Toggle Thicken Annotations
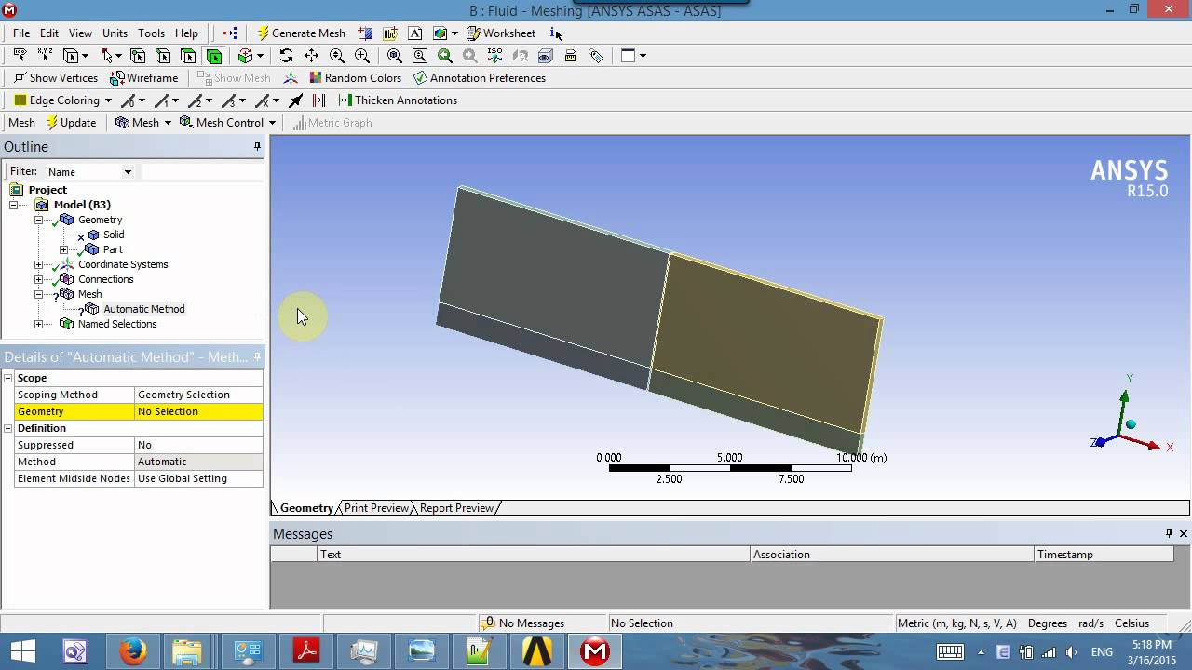Image resolution: width=1192 pixels, height=670 pixels. click(398, 100)
